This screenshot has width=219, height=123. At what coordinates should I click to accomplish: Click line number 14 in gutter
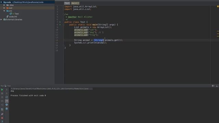click(x=57, y=40)
